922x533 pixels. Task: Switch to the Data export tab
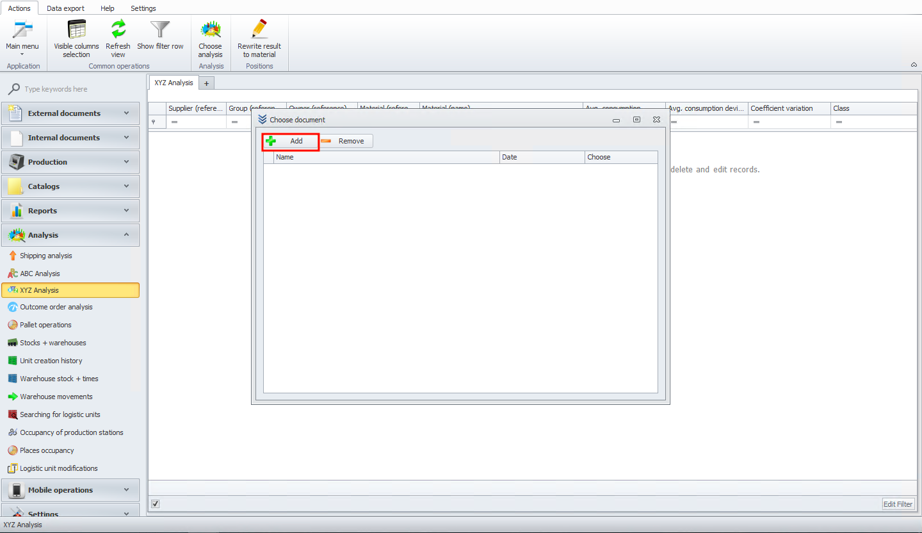tap(67, 8)
